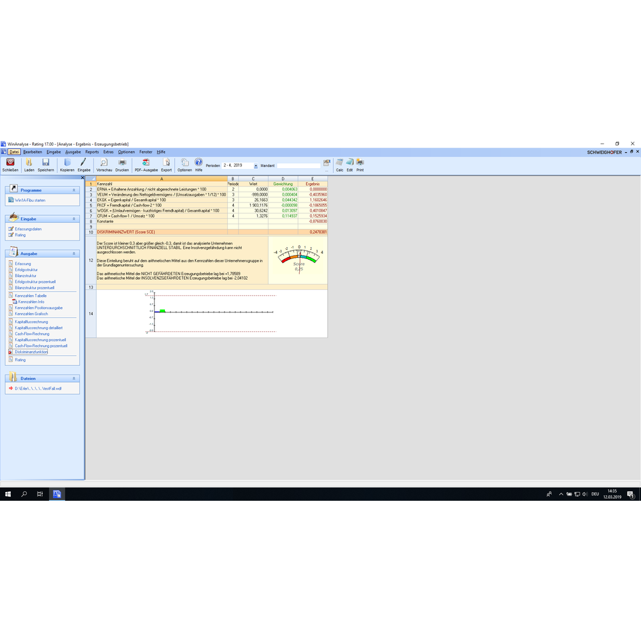Click WinTA-Fibu starten link
The image size is (641, 641).
click(30, 200)
